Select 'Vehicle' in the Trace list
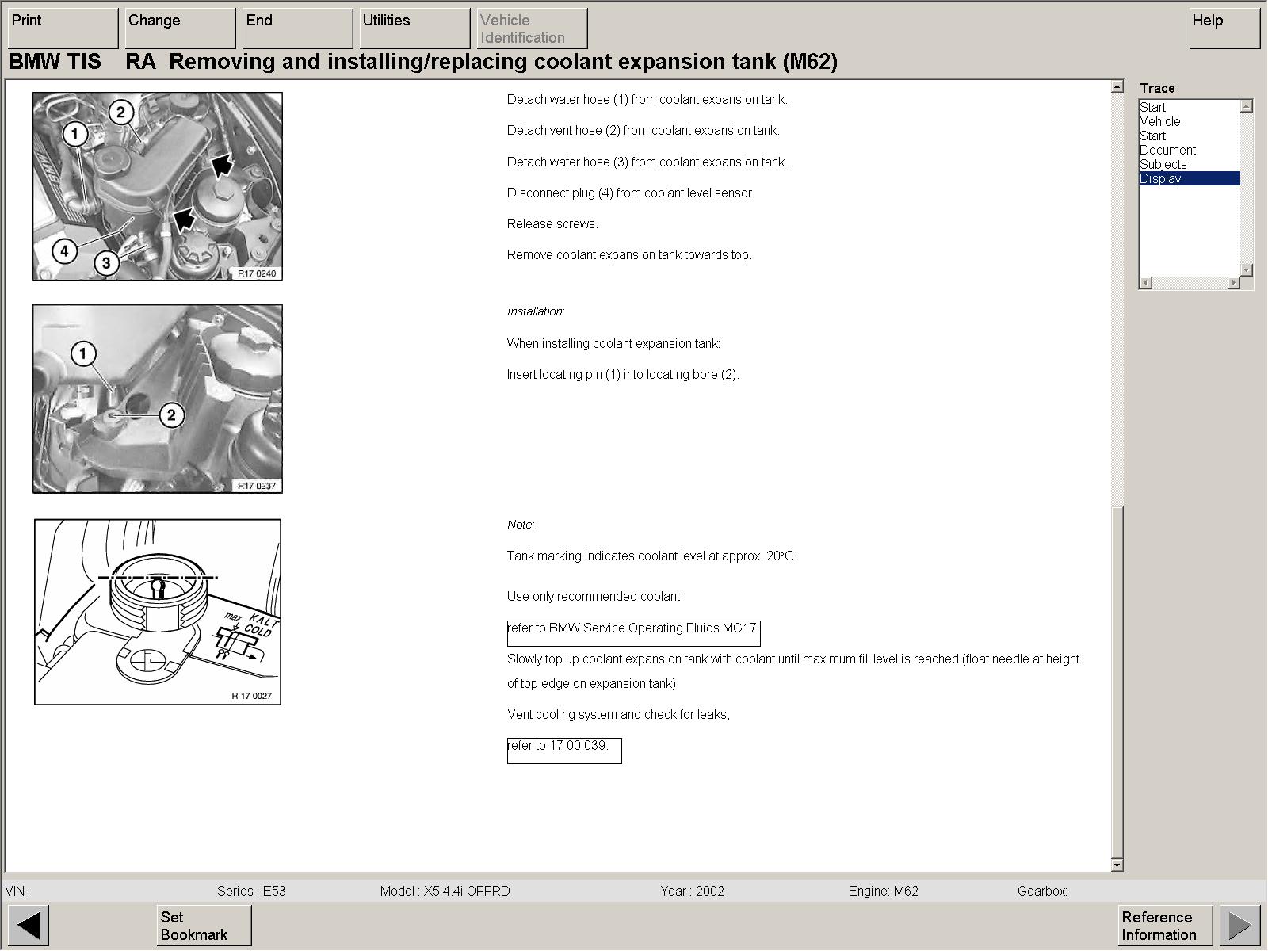 click(x=1159, y=122)
